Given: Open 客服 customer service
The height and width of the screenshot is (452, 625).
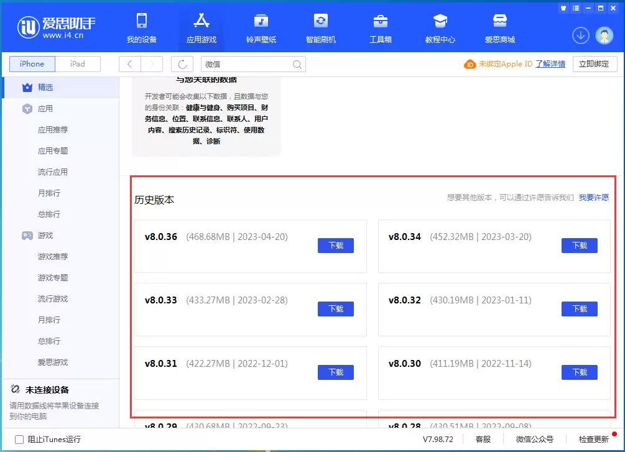Looking at the screenshot, I should (x=483, y=439).
